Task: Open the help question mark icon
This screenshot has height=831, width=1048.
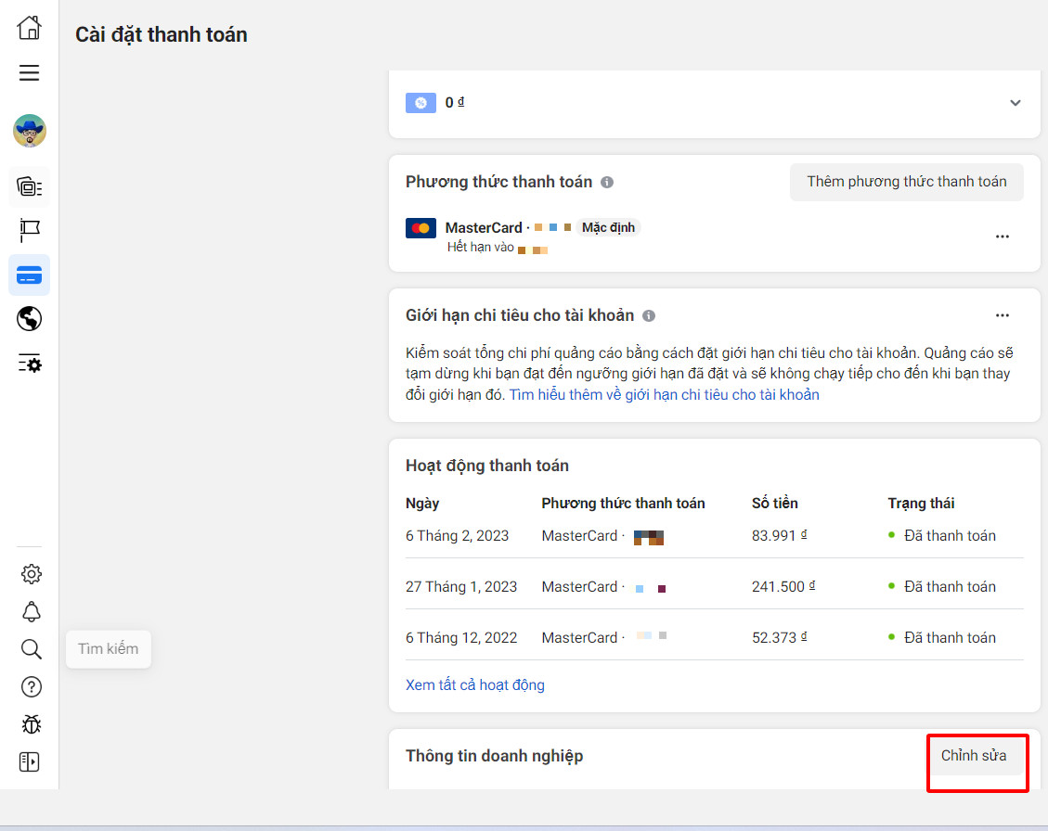Action: pyautogui.click(x=31, y=687)
